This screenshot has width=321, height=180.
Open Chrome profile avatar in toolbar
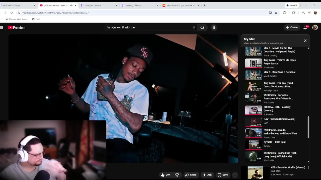point(315,13)
